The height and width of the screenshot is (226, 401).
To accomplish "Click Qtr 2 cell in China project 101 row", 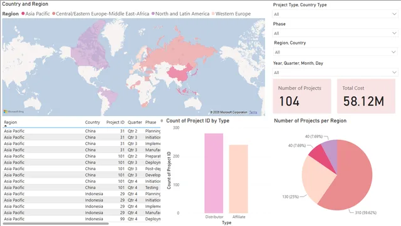I will point(132,156).
